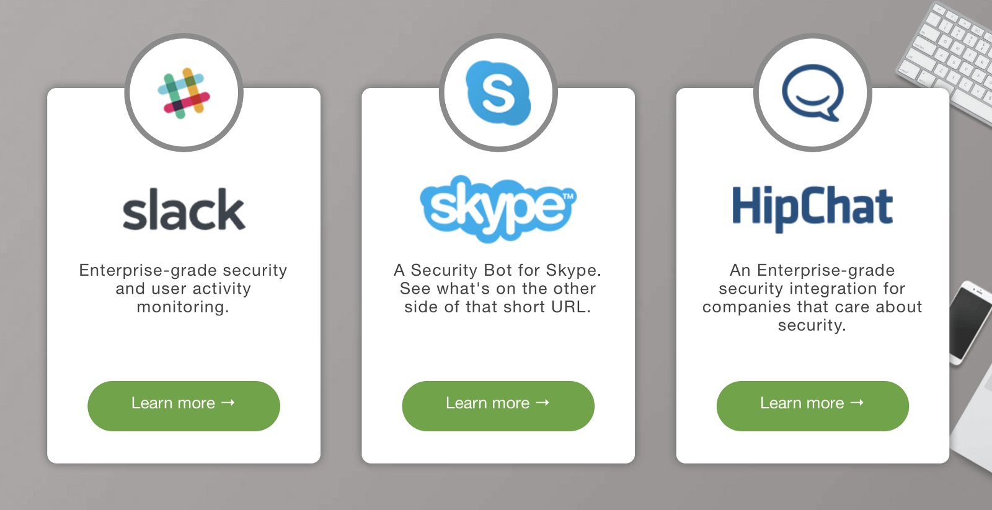This screenshot has height=510, width=992.
Task: Click the TM mark on the Skype logo
Action: point(568,197)
